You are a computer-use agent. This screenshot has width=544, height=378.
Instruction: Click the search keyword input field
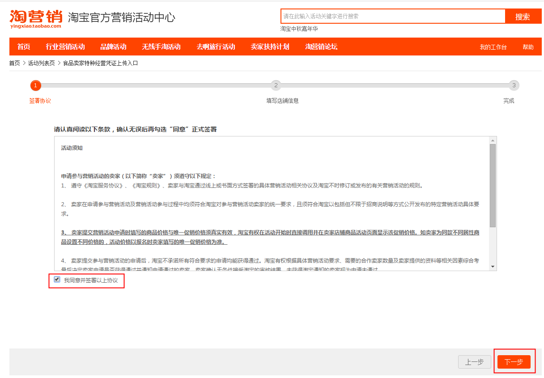(393, 16)
